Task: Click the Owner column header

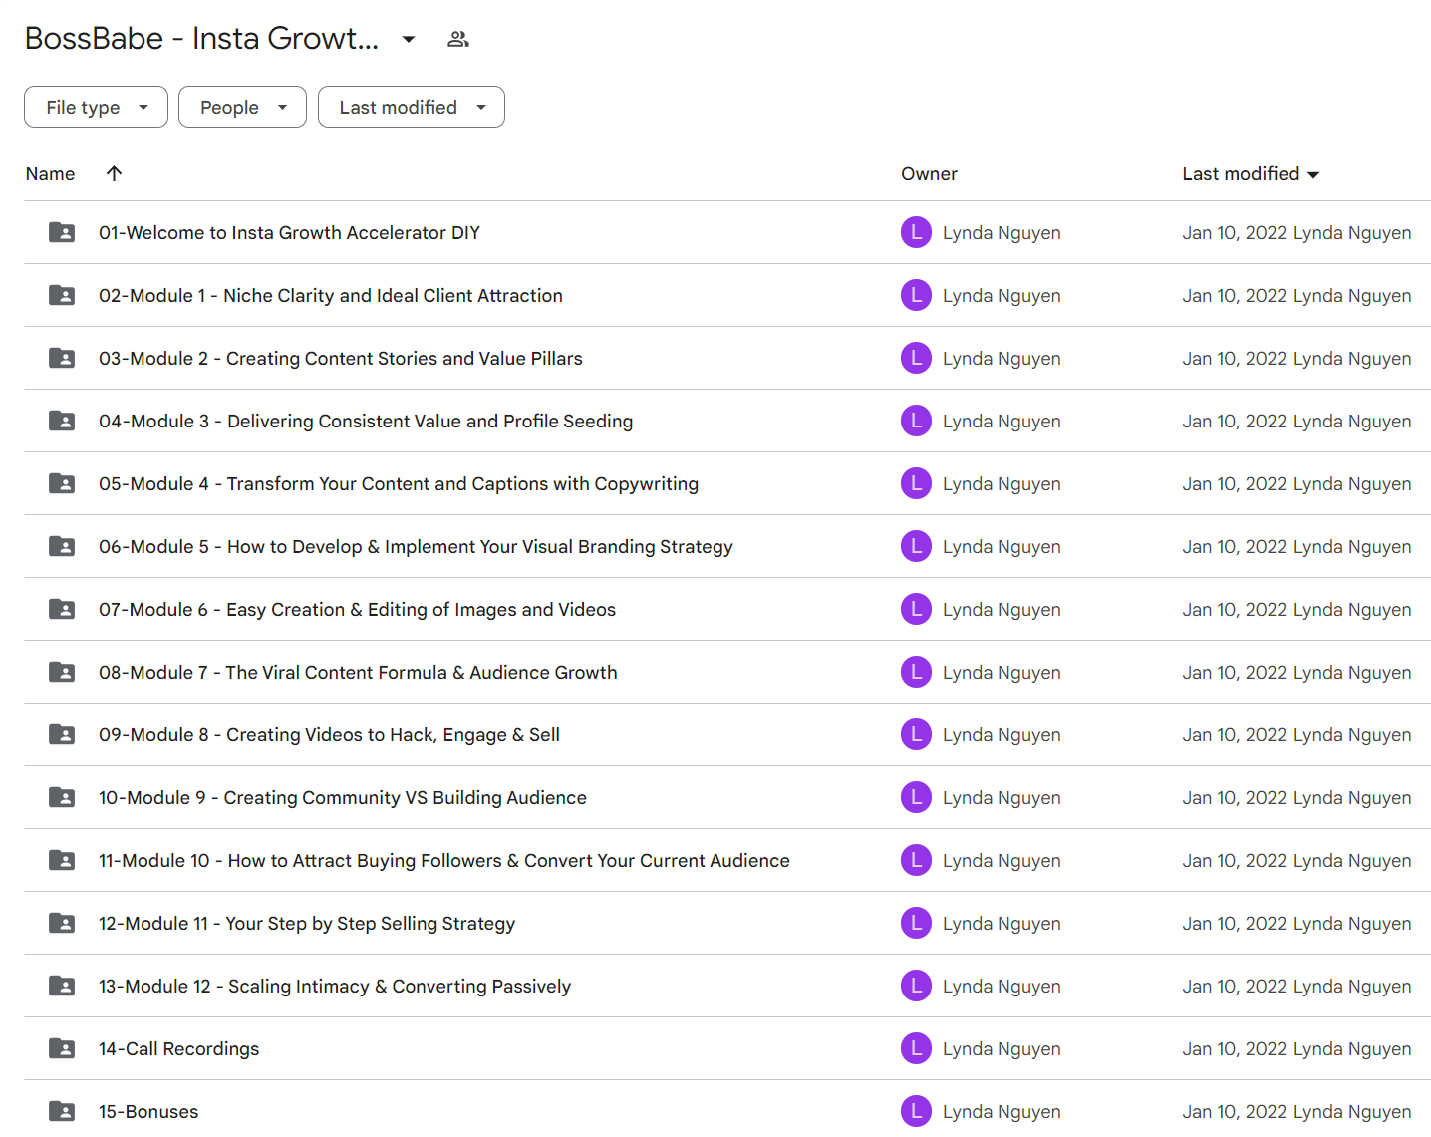Action: coord(929,174)
